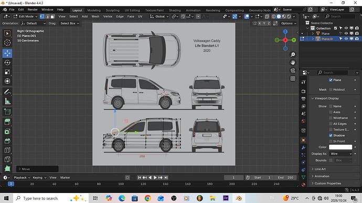This screenshot has height=203, width=362.
Task: Click the Marker menu in timeline
Action: point(65,178)
